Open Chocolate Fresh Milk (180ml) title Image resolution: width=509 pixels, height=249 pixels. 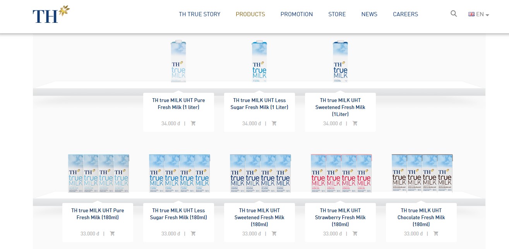point(421,217)
